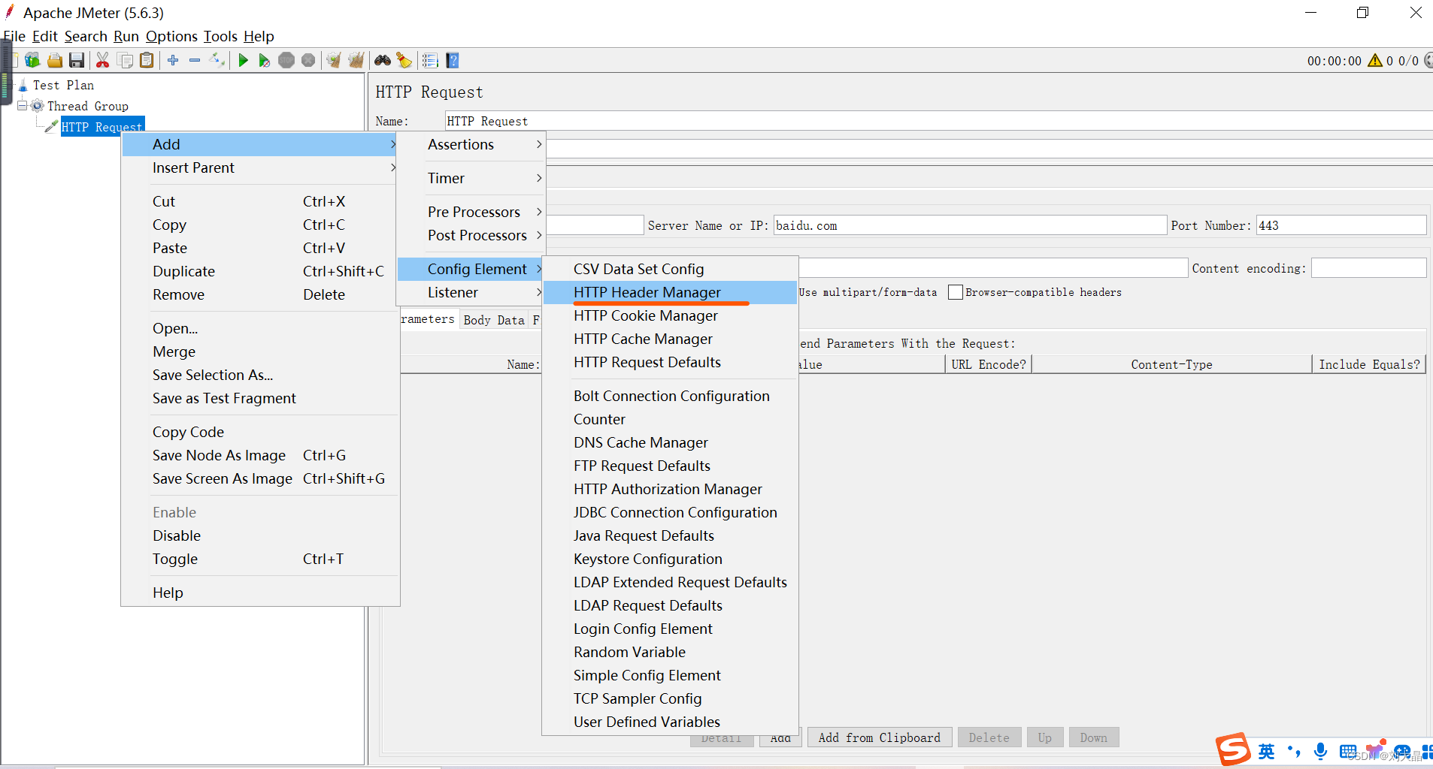Click the Server Name or IP field
The width and height of the screenshot is (1433, 769).
pos(970,225)
